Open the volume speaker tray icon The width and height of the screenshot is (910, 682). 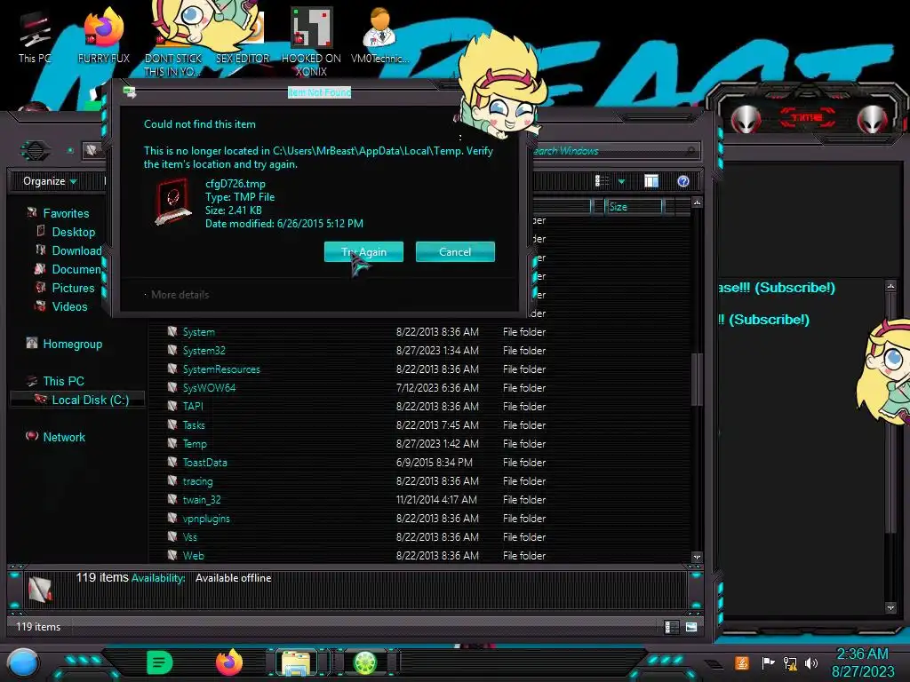tap(811, 662)
